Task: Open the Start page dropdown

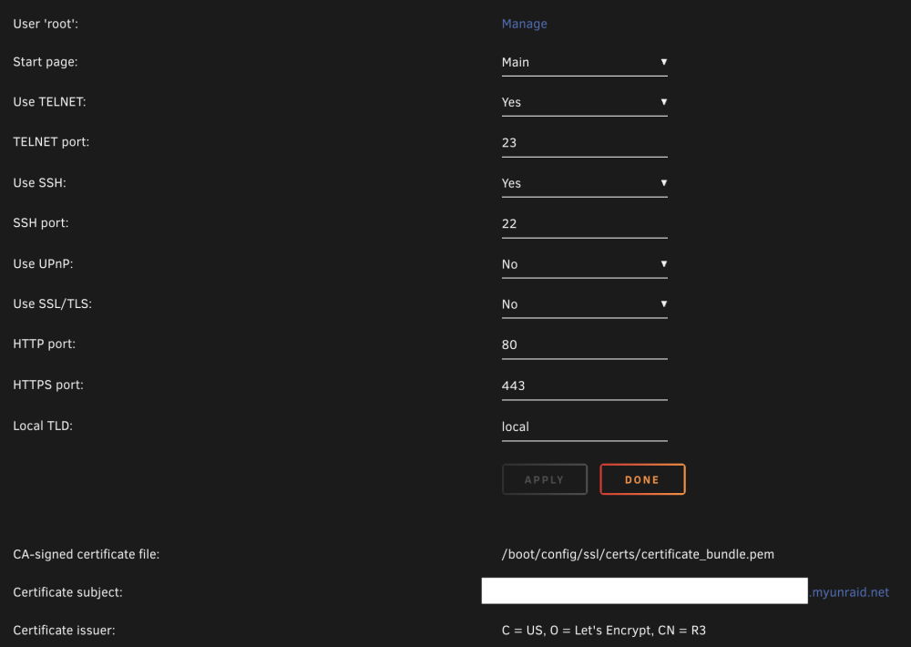Action: tap(585, 62)
